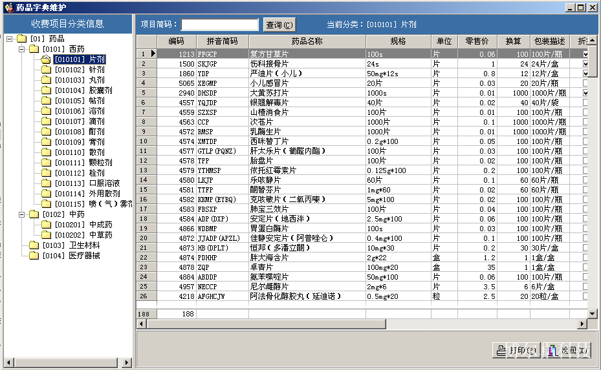The image size is (601, 370).
Task: Click the folder icon for [010201] 中成药
Action: pyautogui.click(x=46, y=225)
